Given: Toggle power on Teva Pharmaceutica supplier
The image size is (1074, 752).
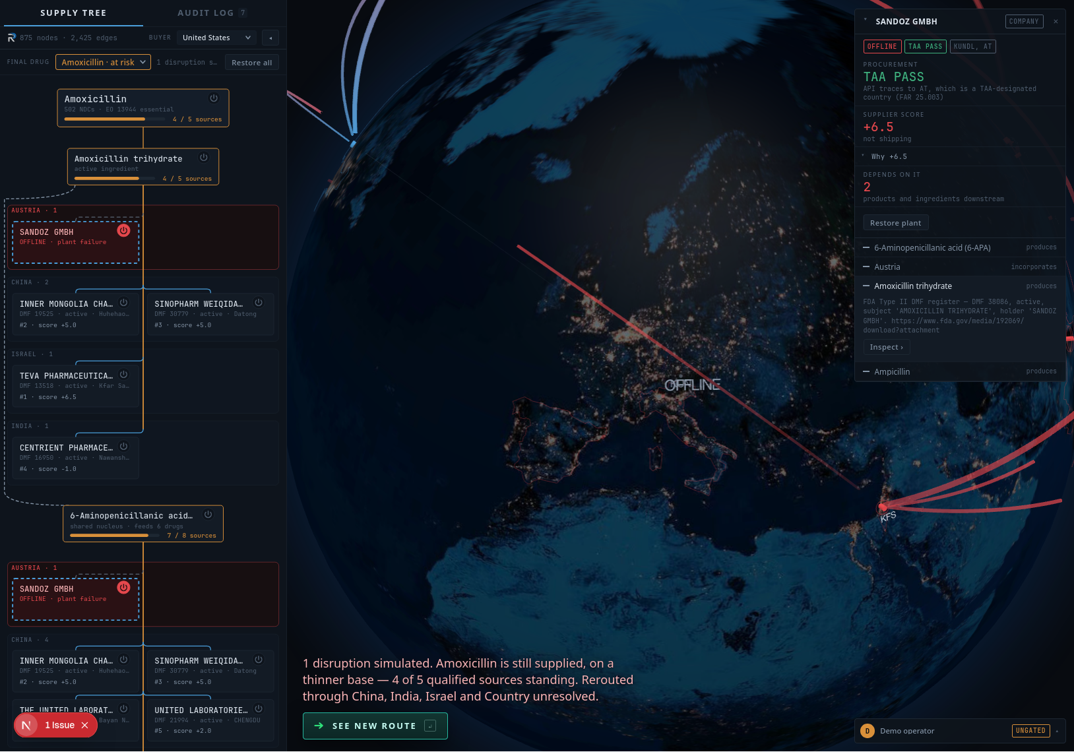Looking at the screenshot, I should coord(123,375).
